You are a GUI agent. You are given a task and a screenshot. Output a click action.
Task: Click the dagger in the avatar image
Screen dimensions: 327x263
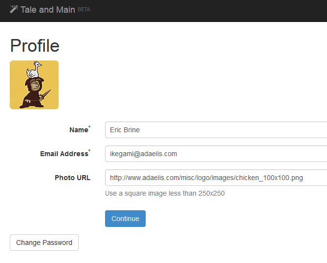coord(46,95)
